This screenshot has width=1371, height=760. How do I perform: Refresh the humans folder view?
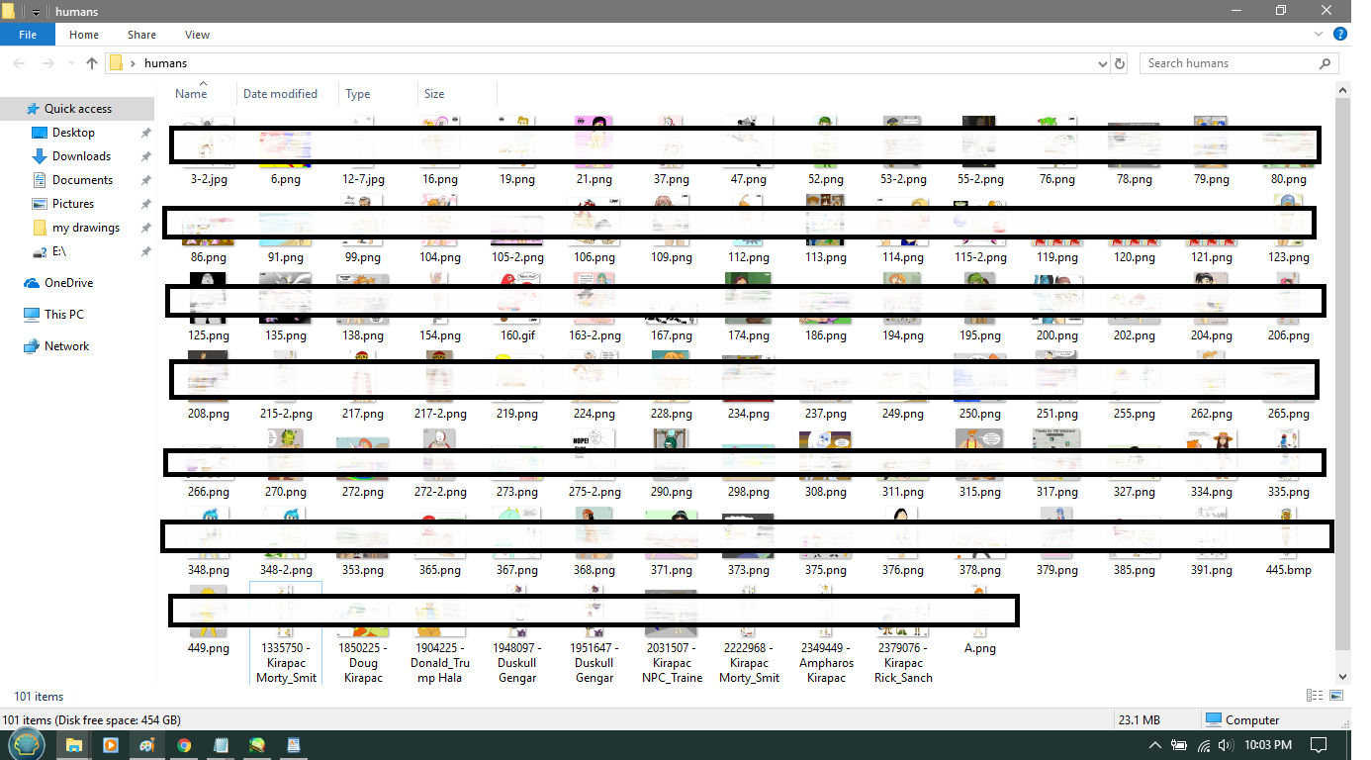(x=1120, y=63)
